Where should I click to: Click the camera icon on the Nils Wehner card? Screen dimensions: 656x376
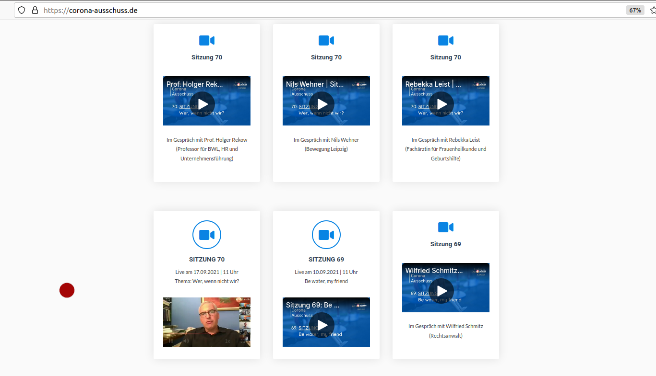tap(326, 41)
